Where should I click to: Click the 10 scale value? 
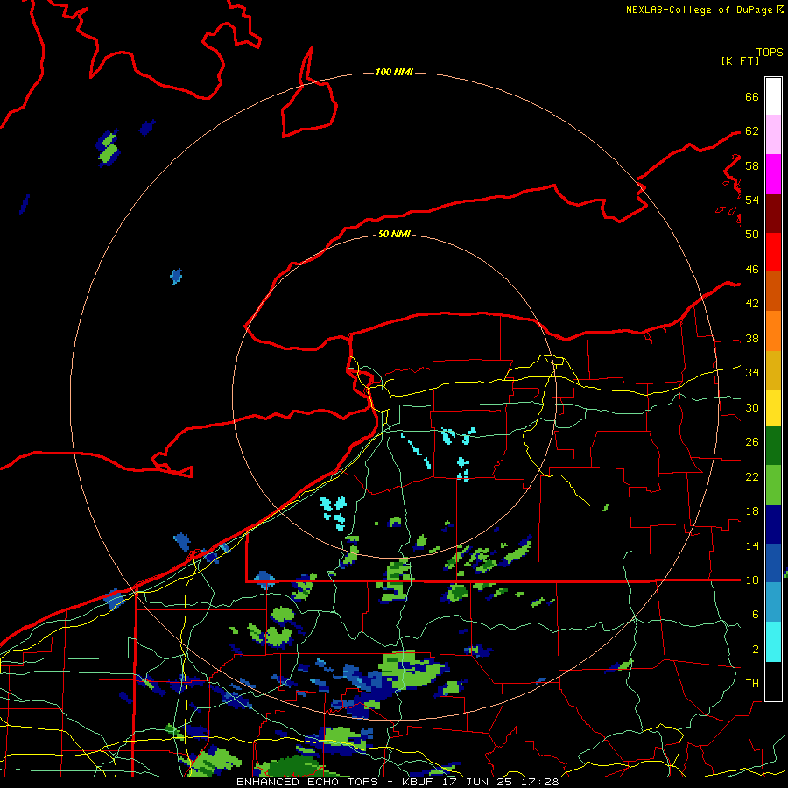(x=752, y=580)
